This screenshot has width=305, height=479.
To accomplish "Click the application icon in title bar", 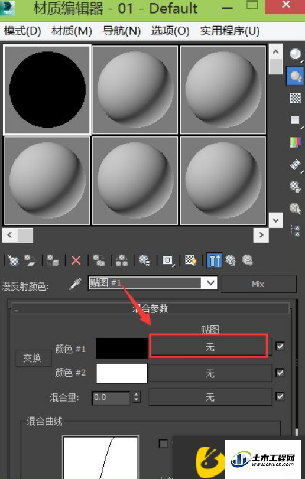I will point(7,8).
